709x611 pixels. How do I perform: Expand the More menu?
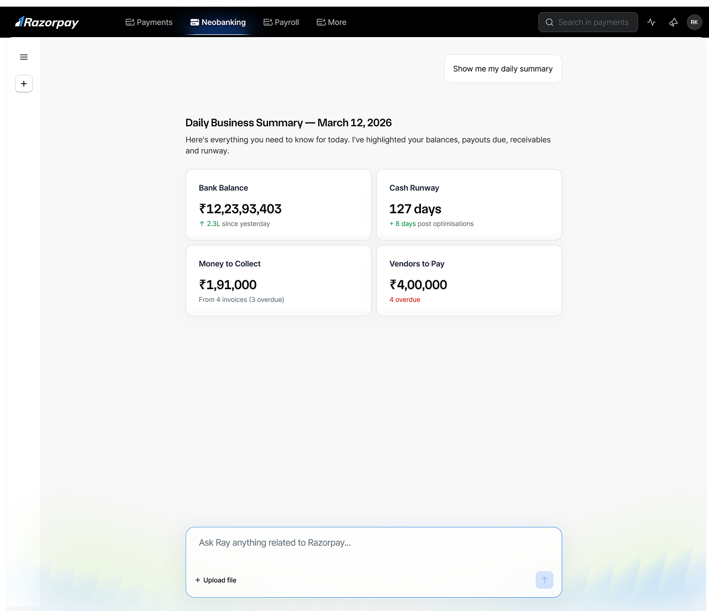pos(331,22)
